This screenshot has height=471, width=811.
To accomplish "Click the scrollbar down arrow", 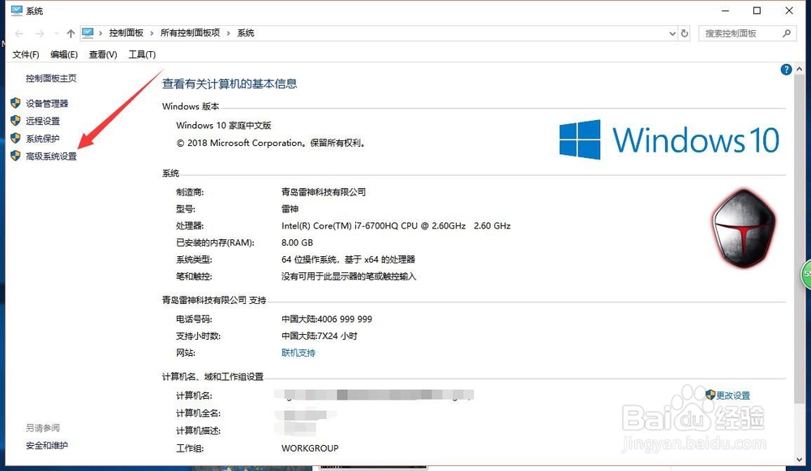I will point(800,459).
